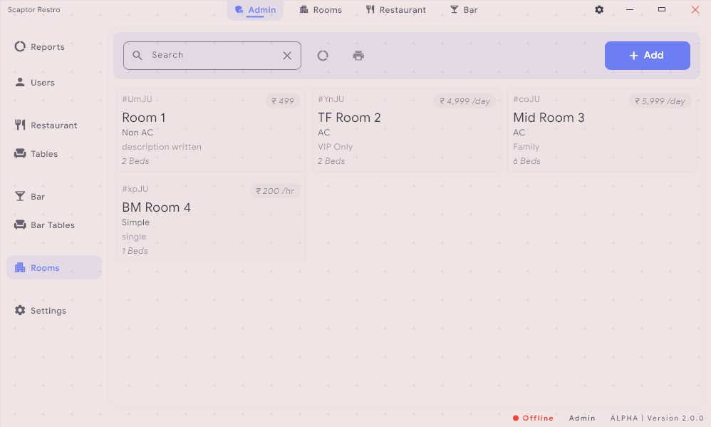The image size is (711, 427).
Task: Open the BM Room 4 card
Action: point(211,220)
